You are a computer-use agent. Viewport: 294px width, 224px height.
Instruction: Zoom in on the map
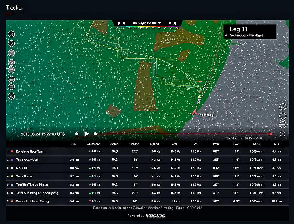point(283,116)
